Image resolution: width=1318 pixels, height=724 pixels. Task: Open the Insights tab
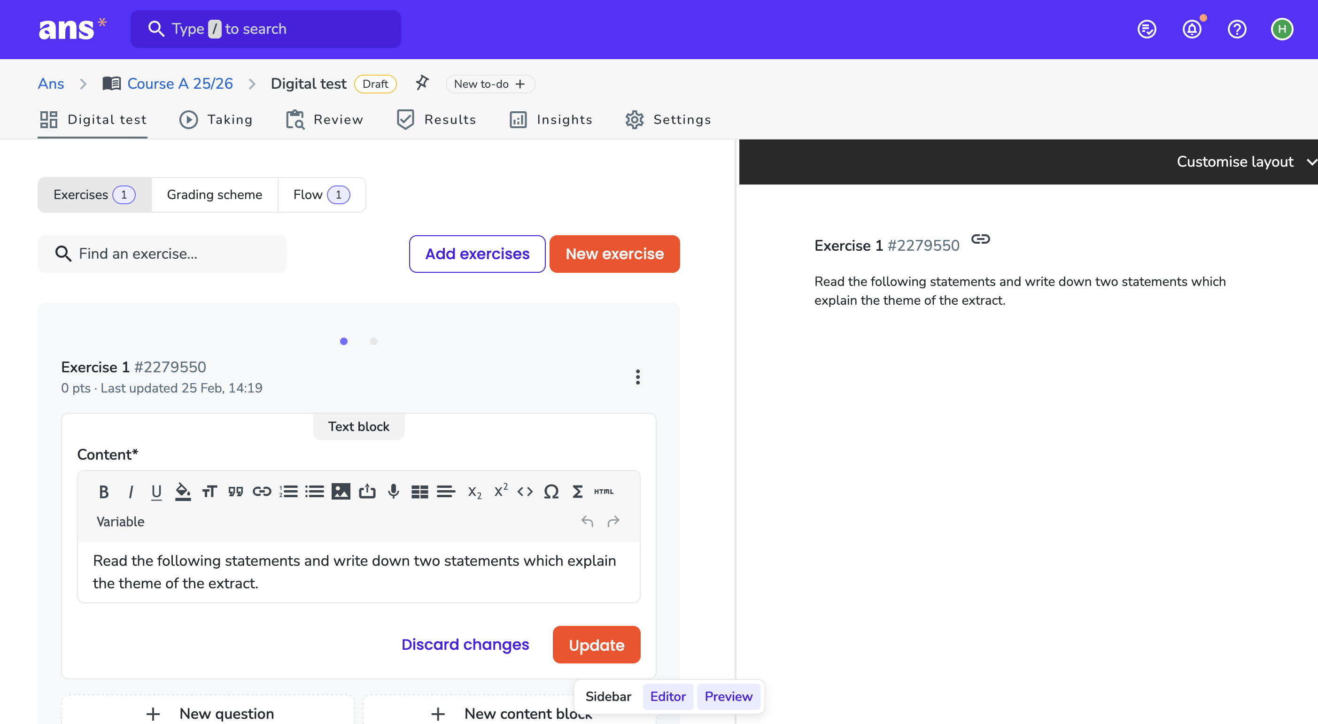tap(551, 120)
